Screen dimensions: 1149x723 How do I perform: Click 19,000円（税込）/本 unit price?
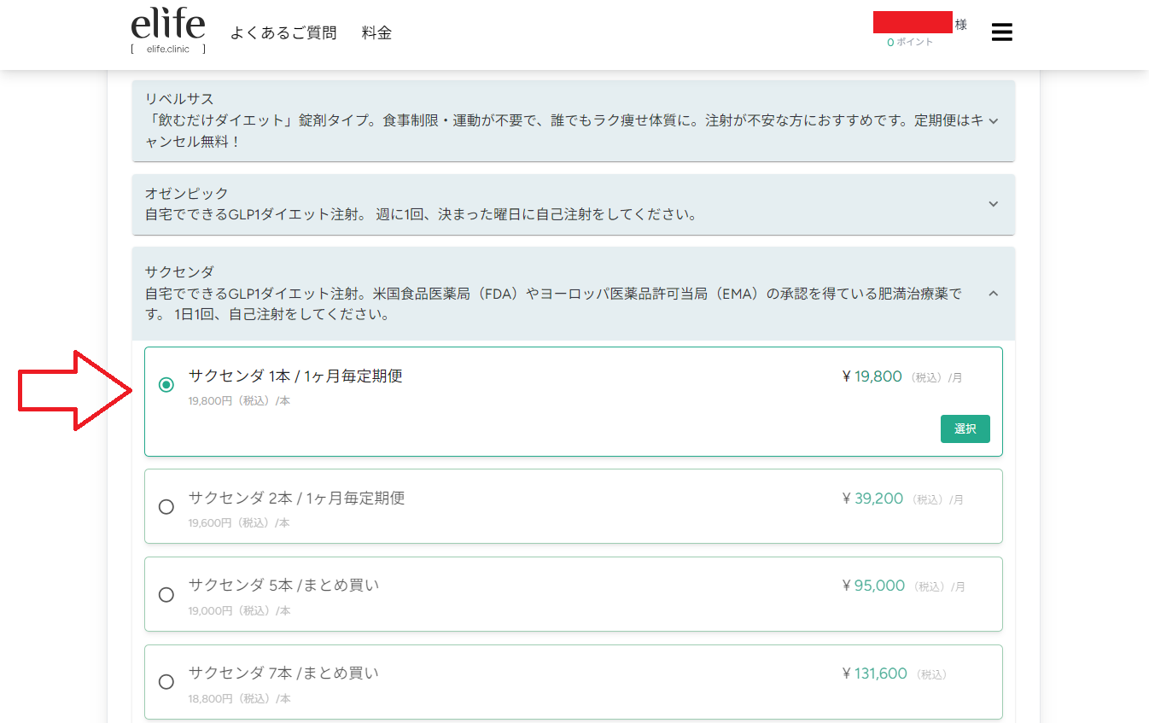(x=239, y=610)
